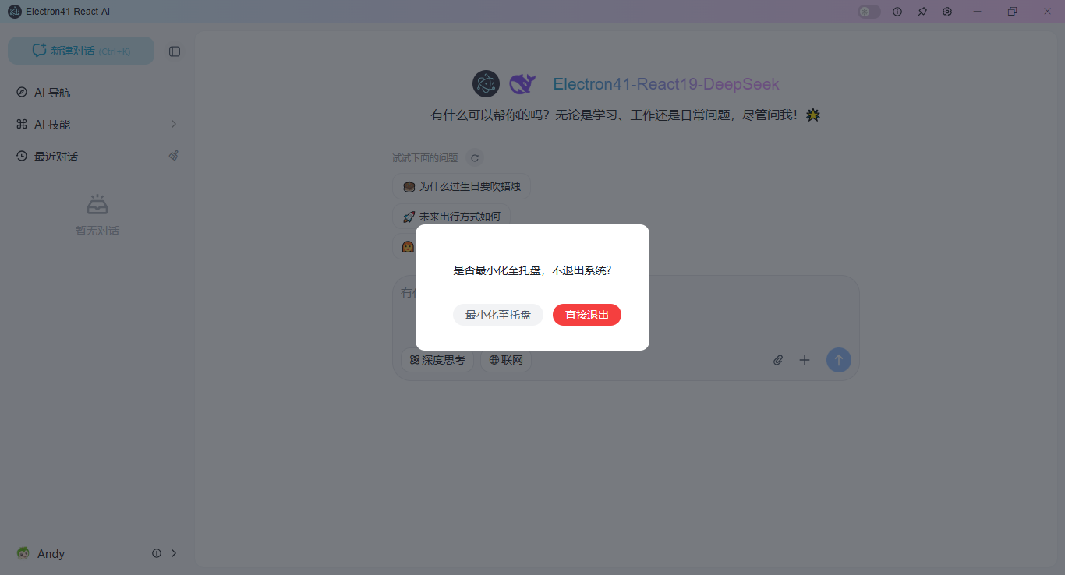Clear recent chats with the broom icon
The height and width of the screenshot is (575, 1065).
[x=174, y=156]
